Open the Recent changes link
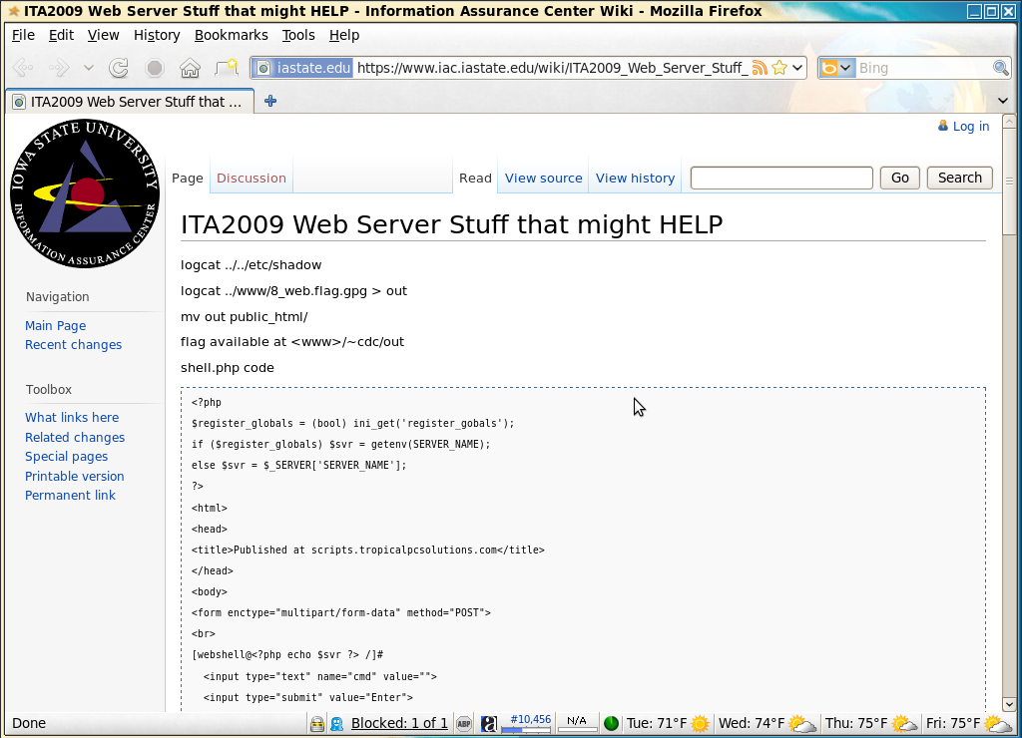The image size is (1022, 738). click(x=73, y=345)
